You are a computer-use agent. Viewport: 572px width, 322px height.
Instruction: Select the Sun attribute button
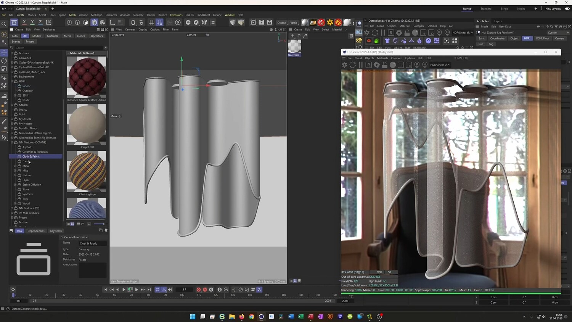481,44
